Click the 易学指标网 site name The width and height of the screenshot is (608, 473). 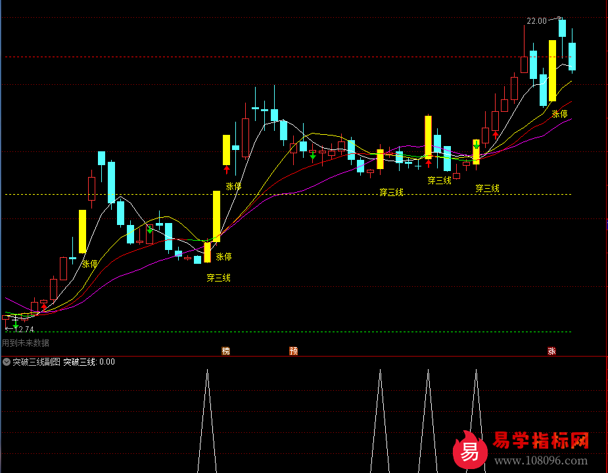(x=540, y=441)
